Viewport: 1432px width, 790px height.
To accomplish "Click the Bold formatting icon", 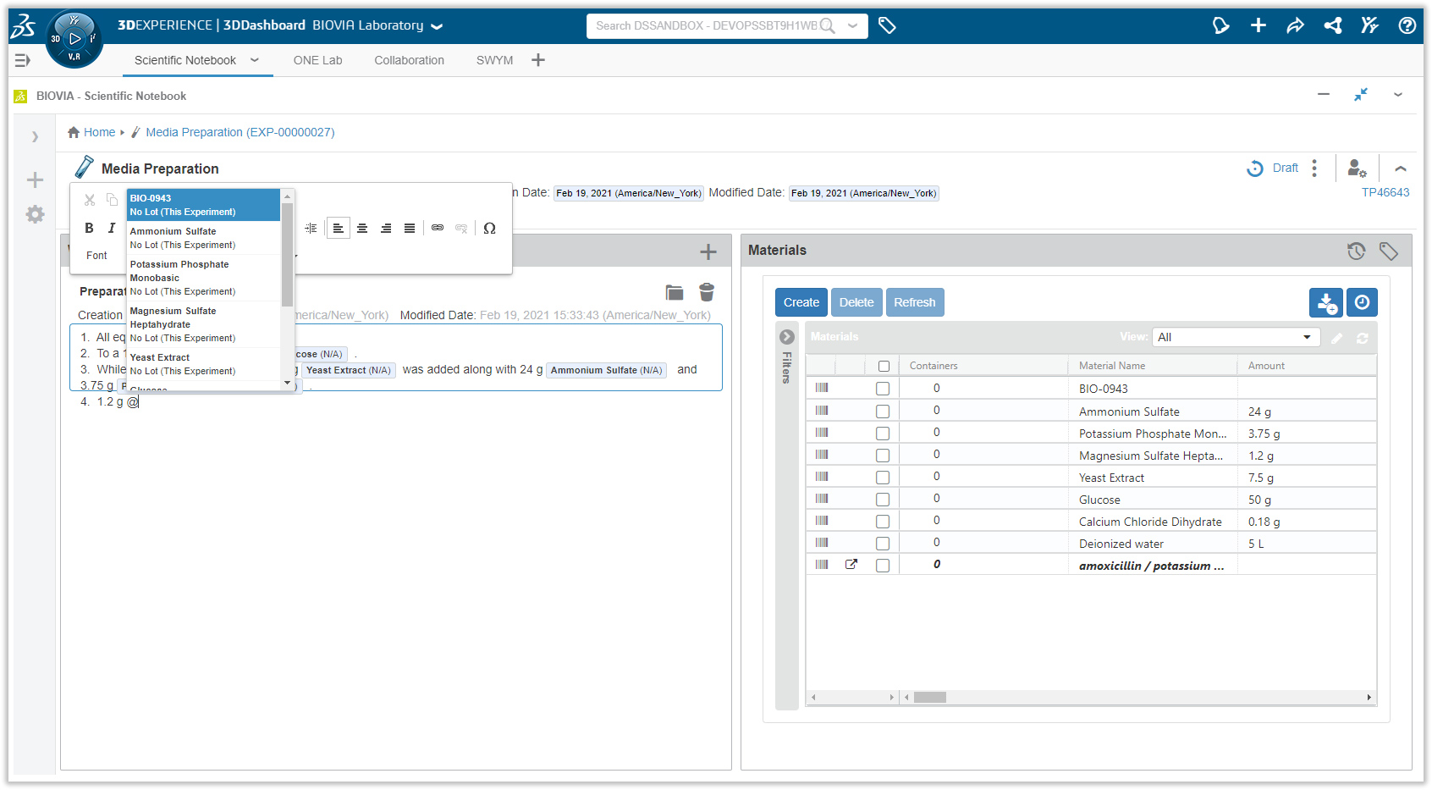I will click(89, 228).
